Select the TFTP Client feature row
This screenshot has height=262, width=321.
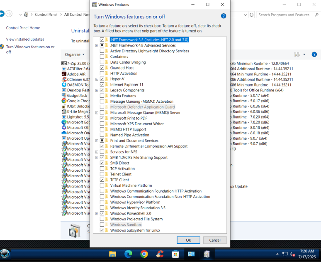point(119,180)
